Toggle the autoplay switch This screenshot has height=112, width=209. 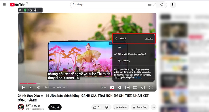[x=104, y=88]
